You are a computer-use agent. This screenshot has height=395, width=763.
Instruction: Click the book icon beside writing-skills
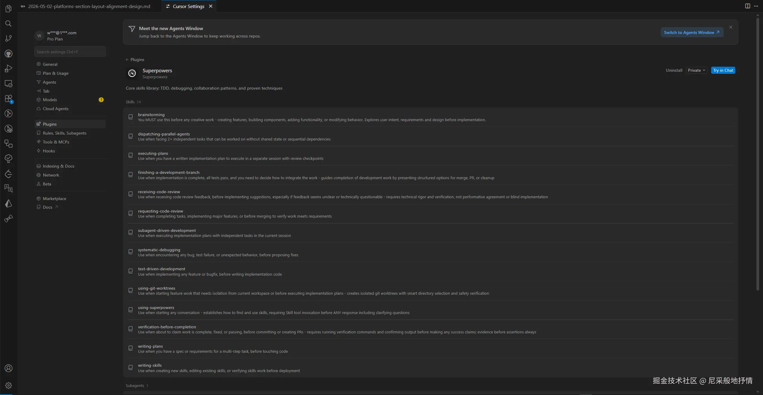(x=131, y=368)
